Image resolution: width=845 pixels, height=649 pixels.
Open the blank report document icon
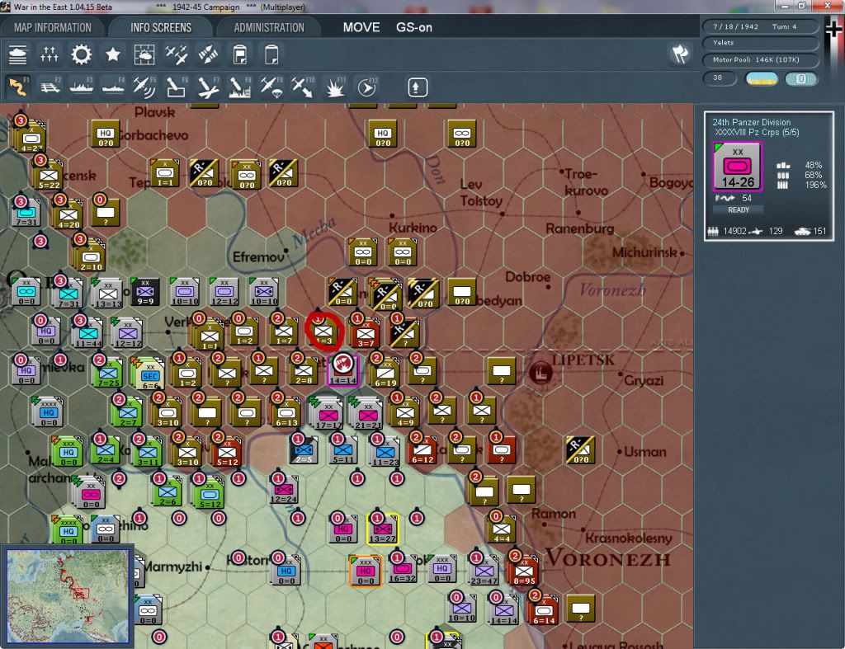271,55
